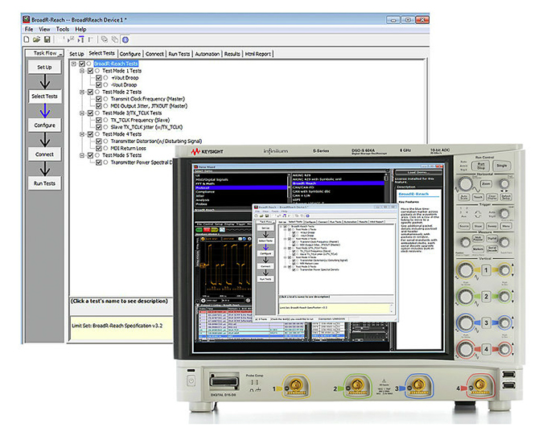The image size is (547, 427).
Task: Collapse the Test Mode 2 Tests node
Action: (x=81, y=92)
